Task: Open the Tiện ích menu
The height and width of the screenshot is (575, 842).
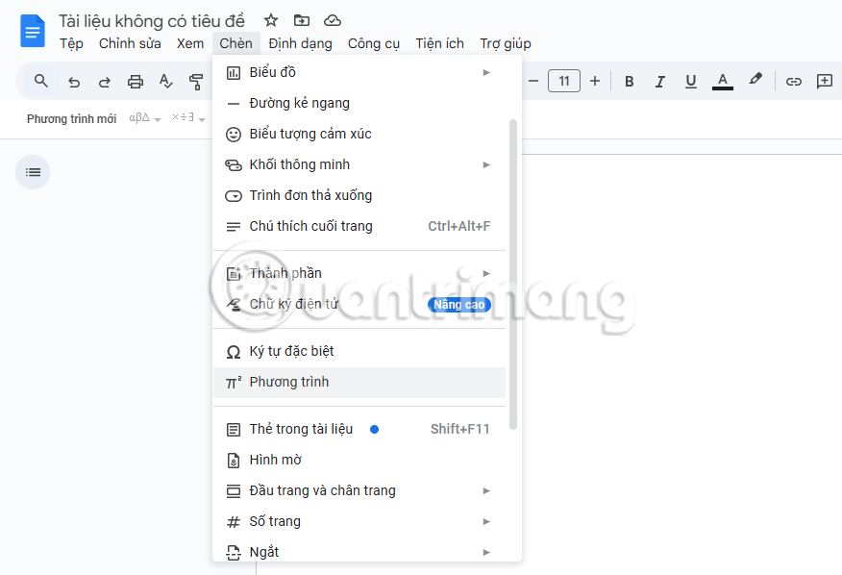Action: tap(440, 43)
